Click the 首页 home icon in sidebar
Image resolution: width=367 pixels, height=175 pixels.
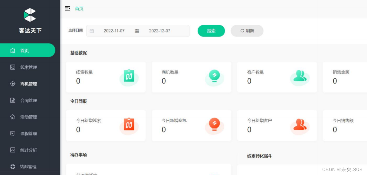13,50
